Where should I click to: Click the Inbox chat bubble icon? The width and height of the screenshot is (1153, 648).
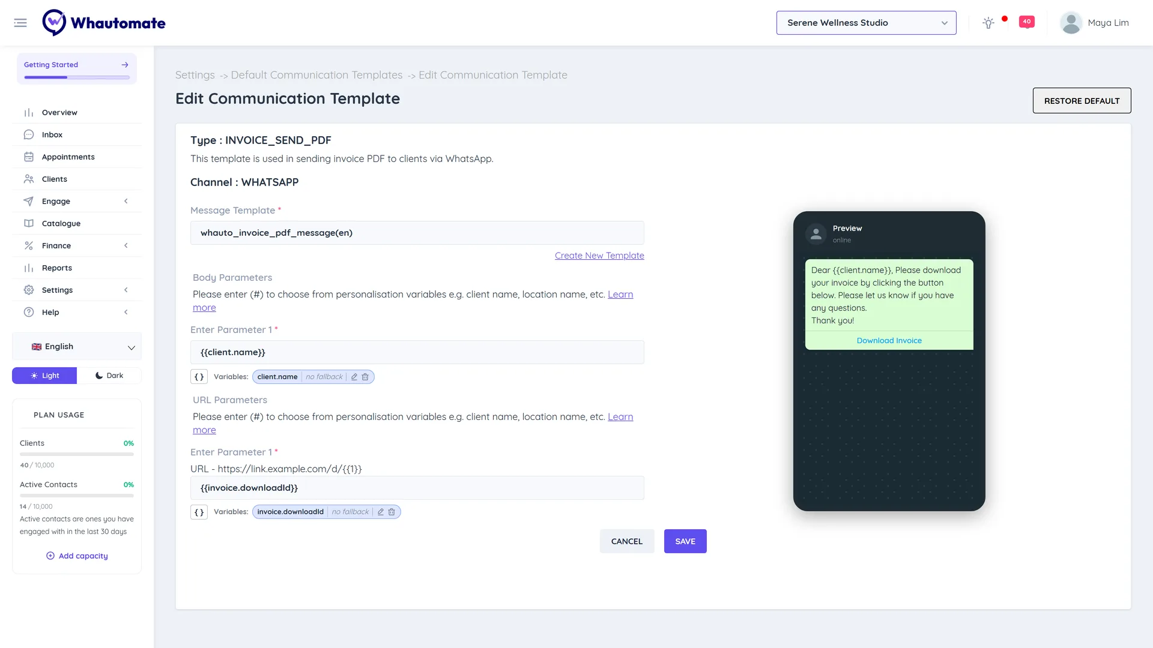(x=29, y=135)
